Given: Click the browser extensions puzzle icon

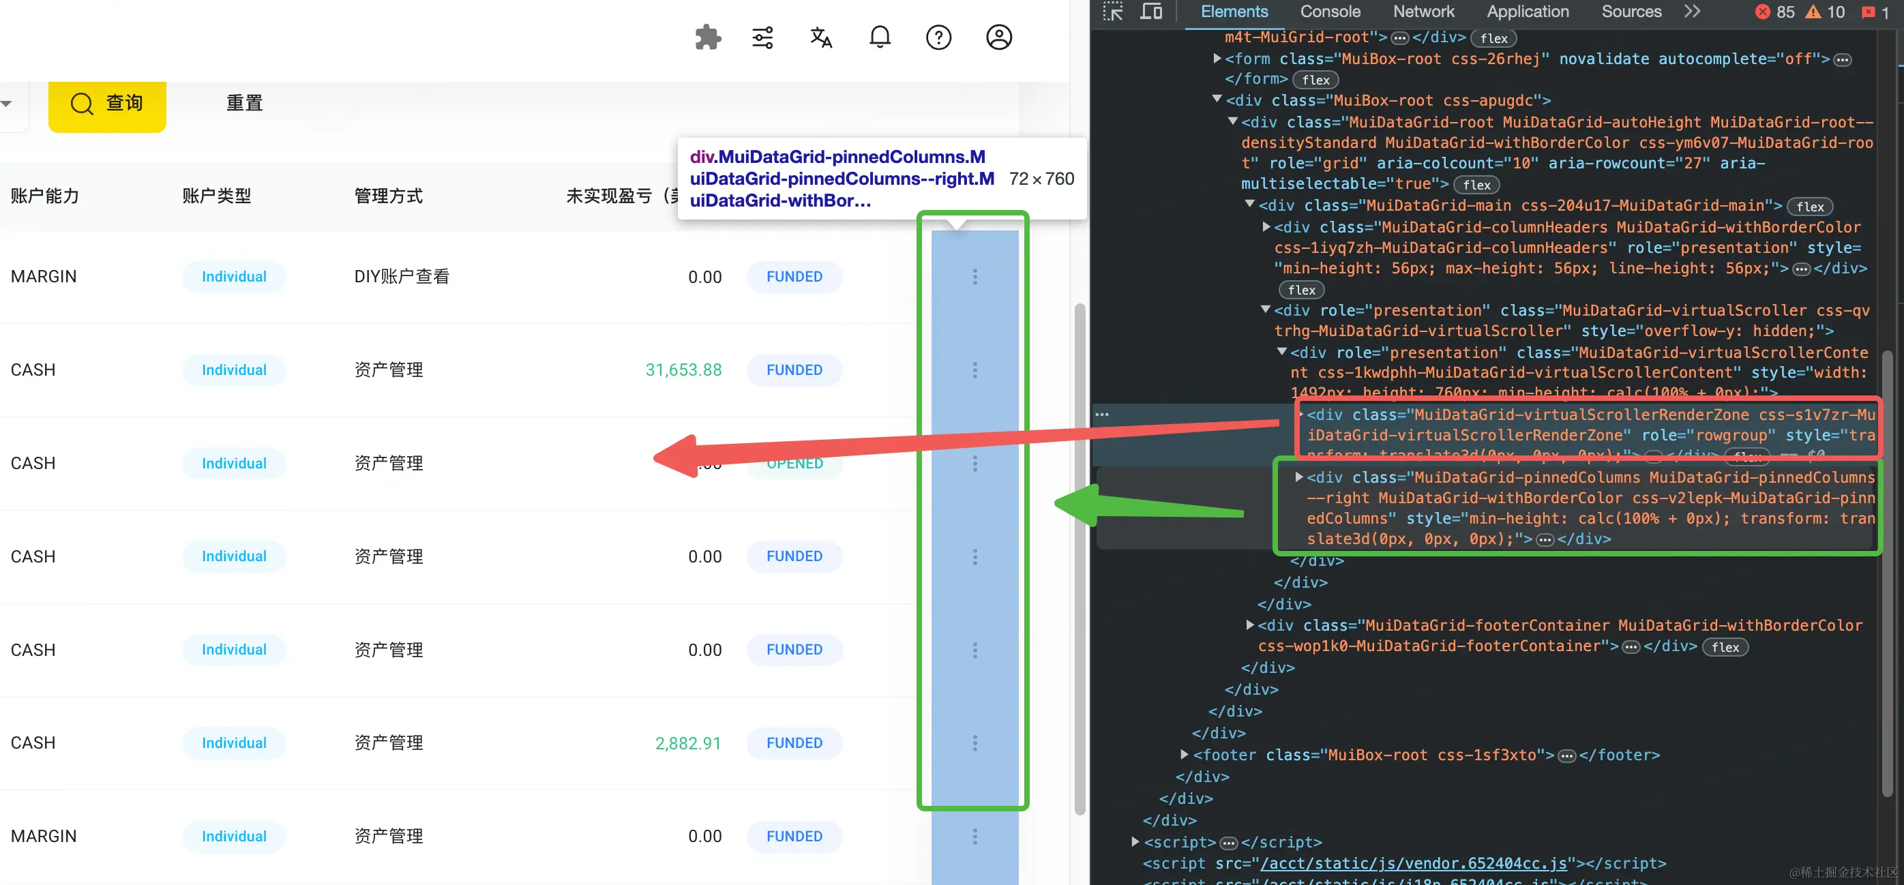Looking at the screenshot, I should [707, 37].
